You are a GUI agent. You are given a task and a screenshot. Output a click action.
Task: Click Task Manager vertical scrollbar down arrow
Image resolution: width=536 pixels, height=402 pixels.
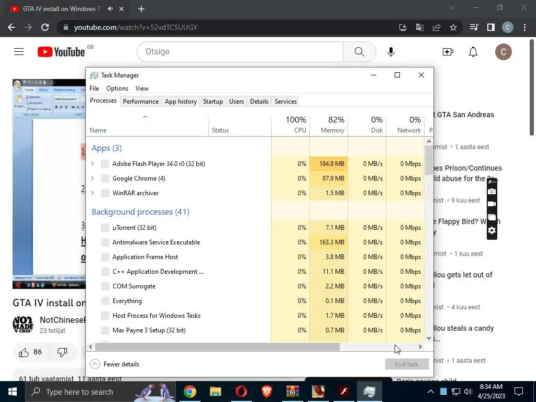[429, 338]
